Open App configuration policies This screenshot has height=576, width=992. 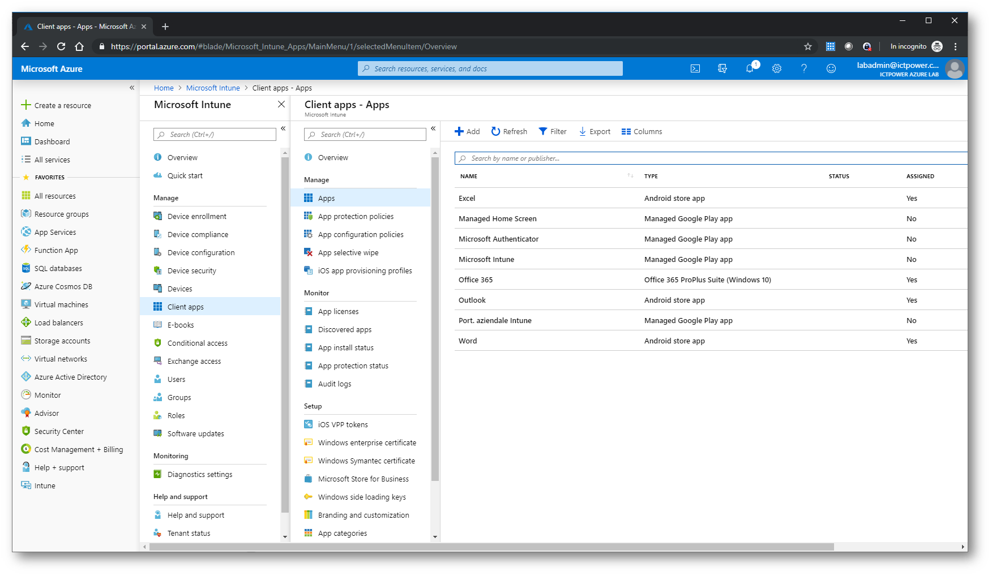(354, 234)
